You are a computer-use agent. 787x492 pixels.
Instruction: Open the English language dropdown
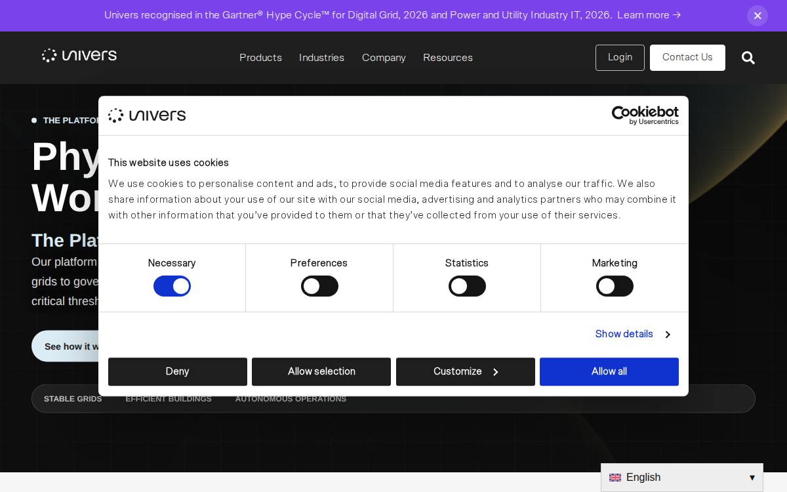682,478
